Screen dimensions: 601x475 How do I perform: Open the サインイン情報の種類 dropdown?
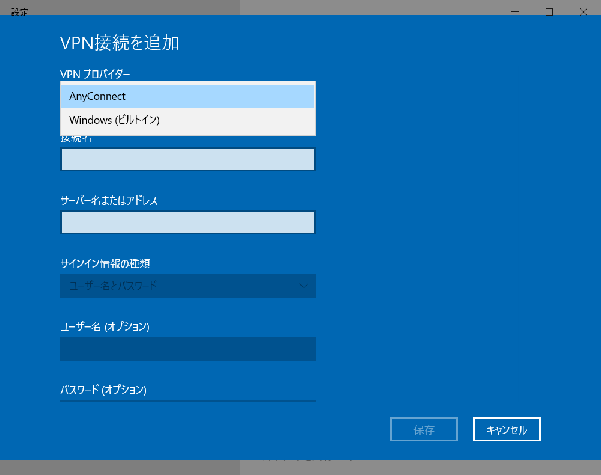[188, 286]
